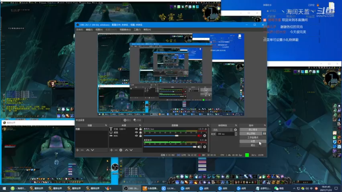The height and width of the screenshot is (192, 342).
Task: Click the text source T icon
Action: pyautogui.click(x=111, y=129)
